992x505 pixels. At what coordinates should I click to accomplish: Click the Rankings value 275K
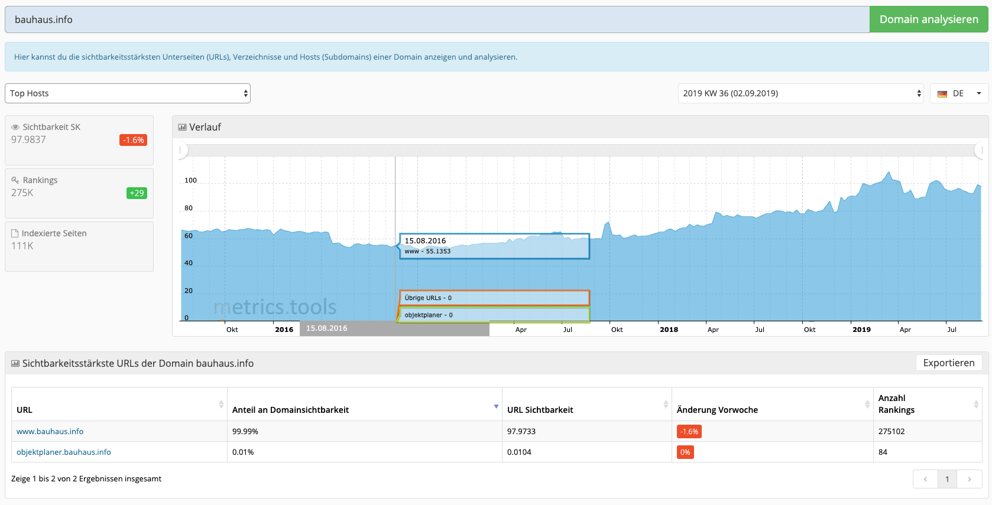pyautogui.click(x=22, y=193)
